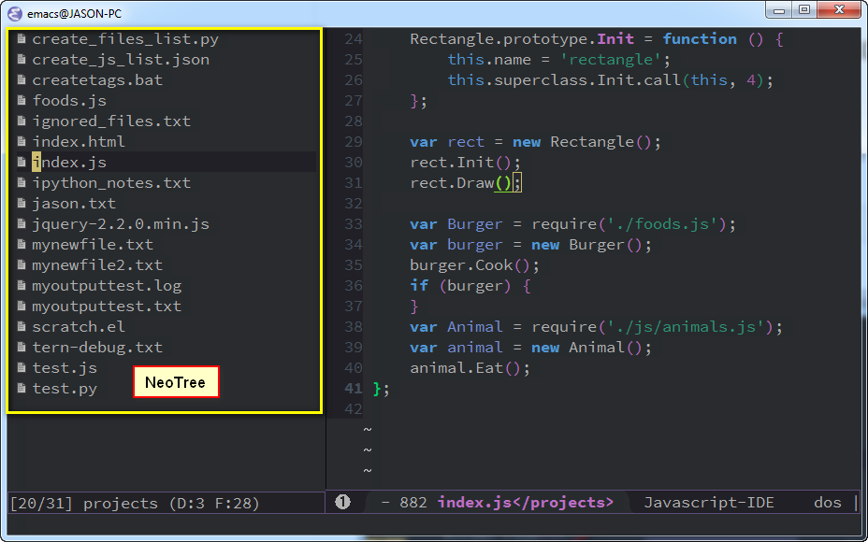Open create_js_list.json file
868x542 pixels.
(x=121, y=60)
